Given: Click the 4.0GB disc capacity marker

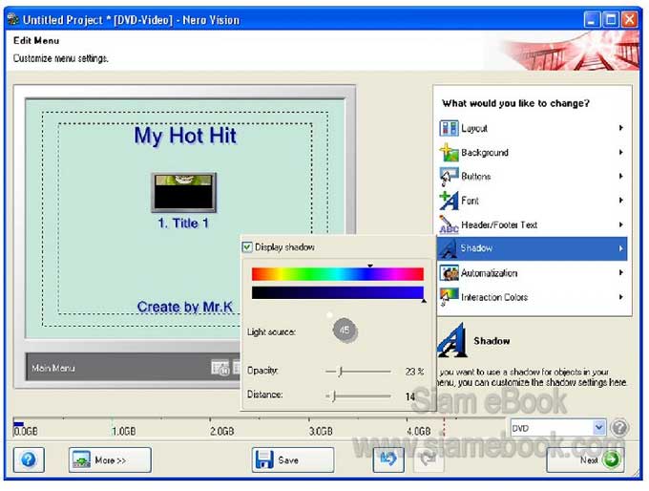Looking at the screenshot, I should point(418,432).
